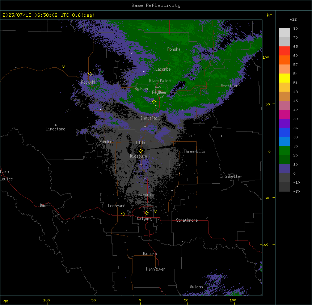Image resolution: width=312 pixels, height=305 pixels.
Task: Click the Cochrane label
Action: coord(117,206)
